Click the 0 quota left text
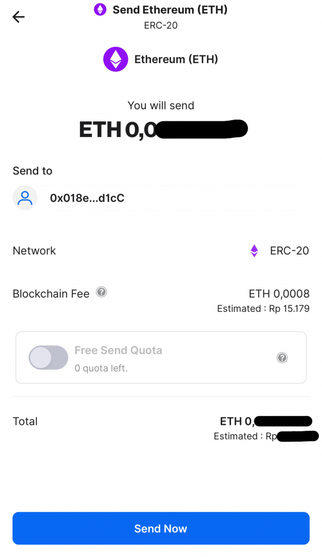This screenshot has width=322, height=557. coord(101,368)
